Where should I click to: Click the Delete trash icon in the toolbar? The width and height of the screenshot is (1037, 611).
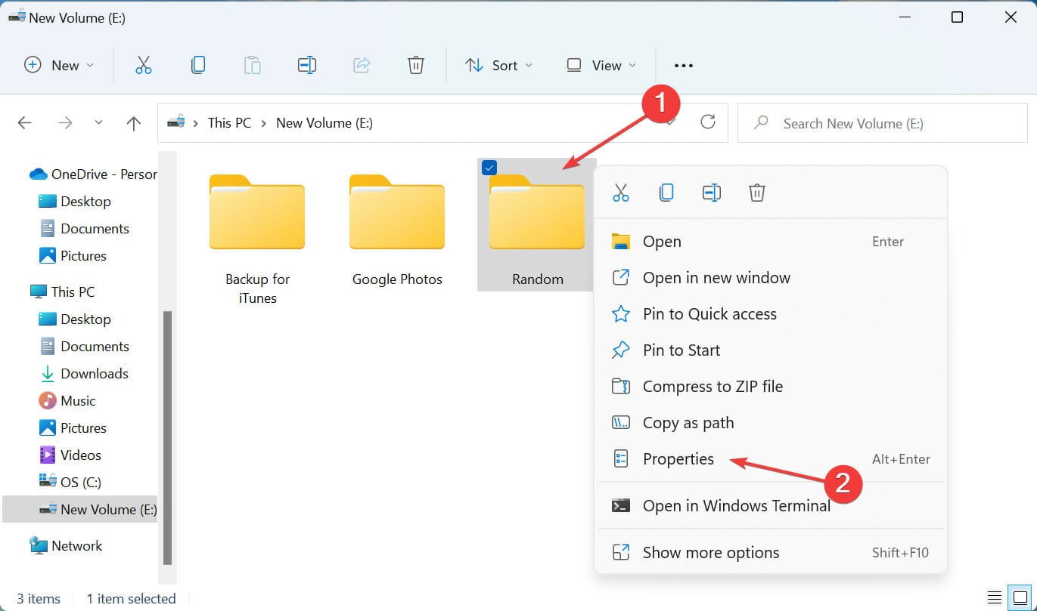pos(416,66)
